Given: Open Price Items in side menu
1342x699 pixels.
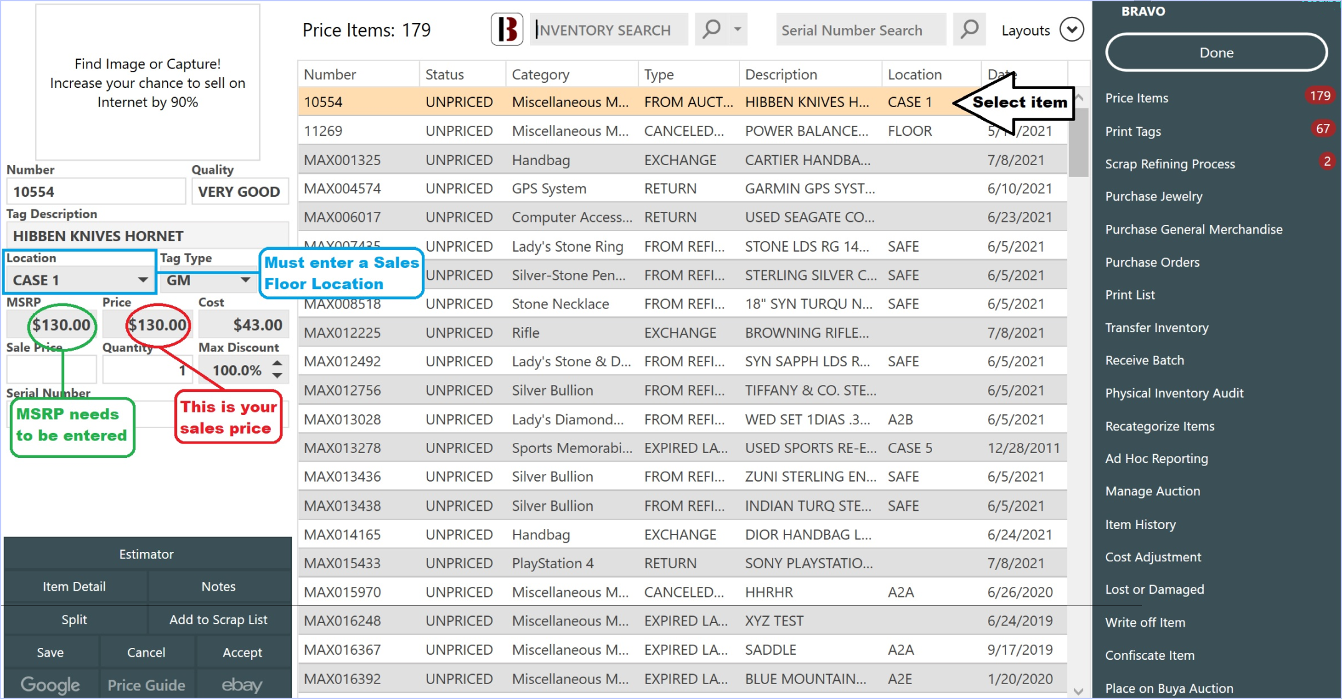Looking at the screenshot, I should (x=1136, y=98).
